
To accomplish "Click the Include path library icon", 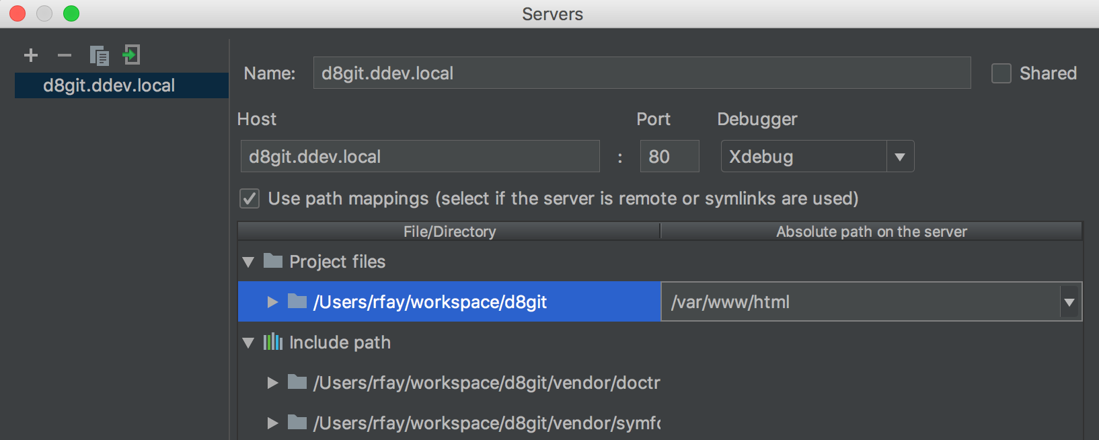I will point(272,342).
